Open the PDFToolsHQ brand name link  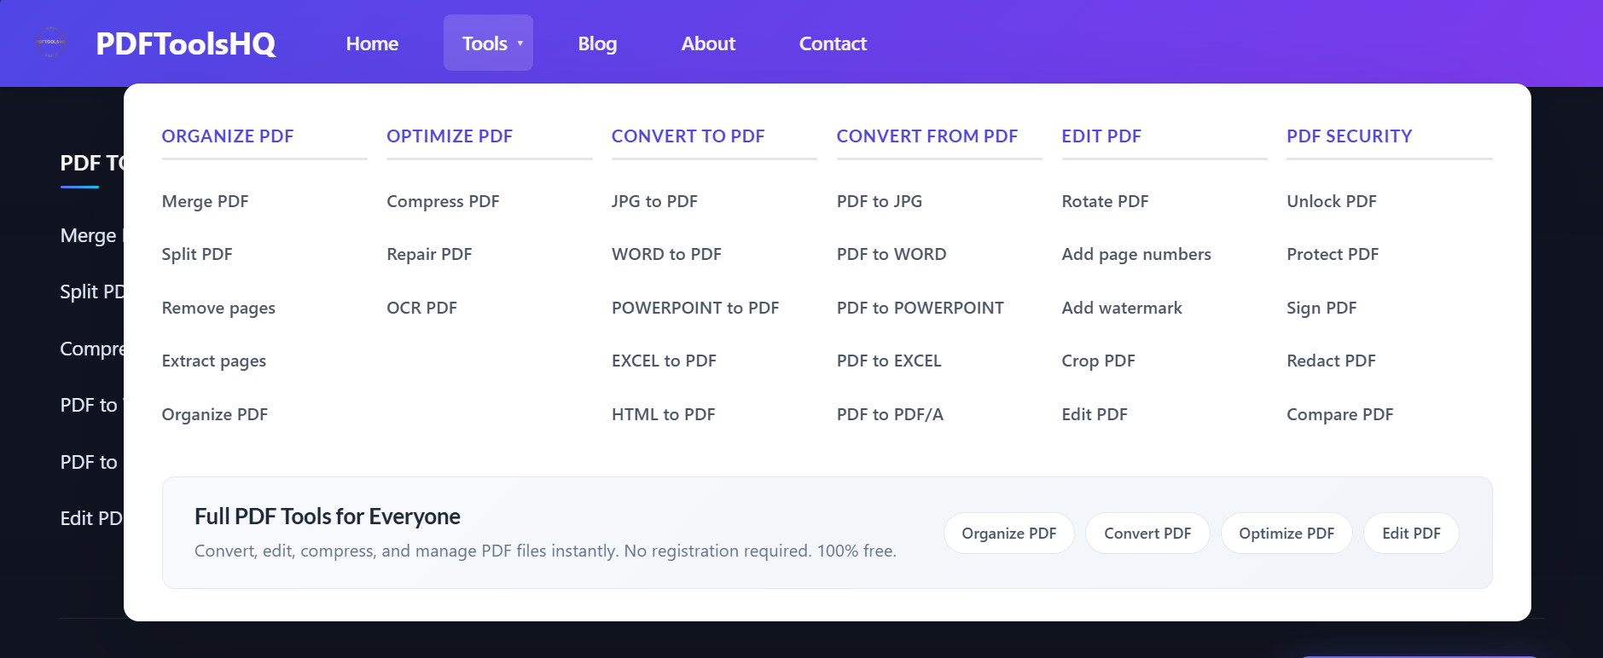point(186,43)
